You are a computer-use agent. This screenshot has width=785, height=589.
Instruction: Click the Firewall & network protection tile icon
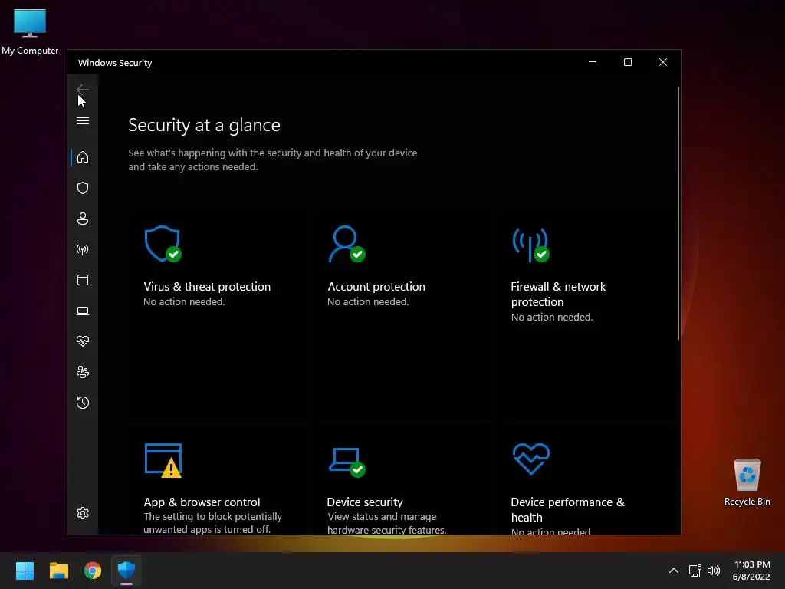click(530, 245)
